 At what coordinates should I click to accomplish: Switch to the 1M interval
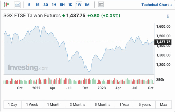click(87, 5)
